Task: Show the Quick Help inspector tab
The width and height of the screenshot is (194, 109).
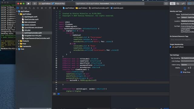Action: click(x=189, y=8)
